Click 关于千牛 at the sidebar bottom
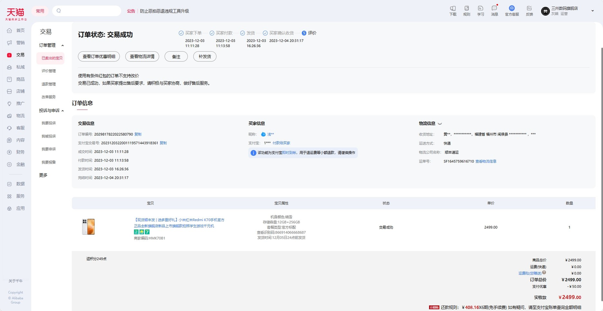This screenshot has height=311, width=603. [16, 281]
